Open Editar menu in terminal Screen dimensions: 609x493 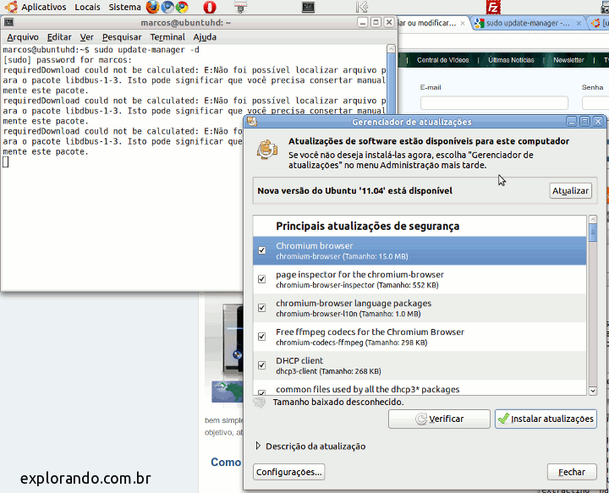(59, 37)
